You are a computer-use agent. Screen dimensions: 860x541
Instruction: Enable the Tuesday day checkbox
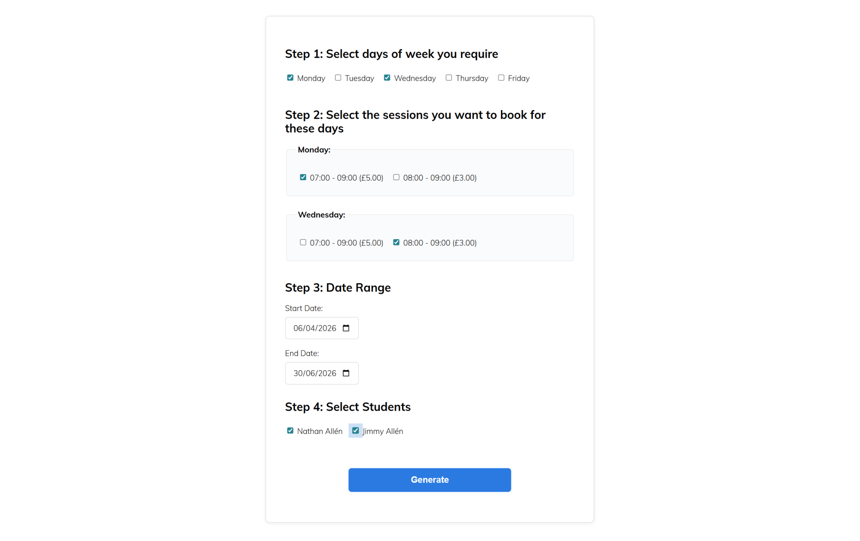[338, 78]
